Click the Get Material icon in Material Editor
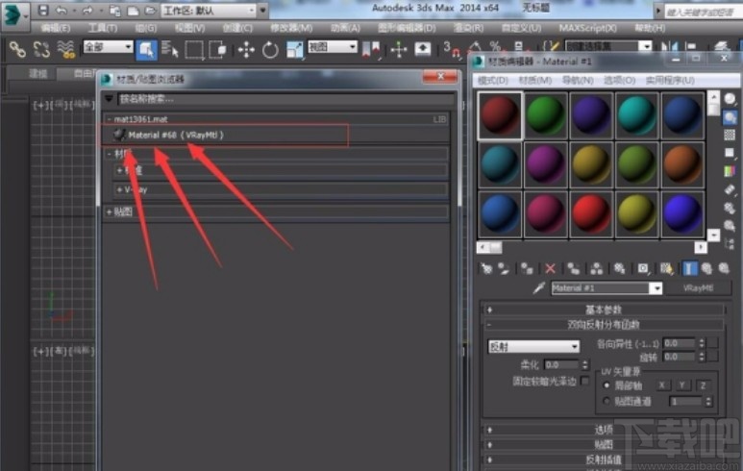Image resolution: width=743 pixels, height=471 pixels. [x=486, y=269]
